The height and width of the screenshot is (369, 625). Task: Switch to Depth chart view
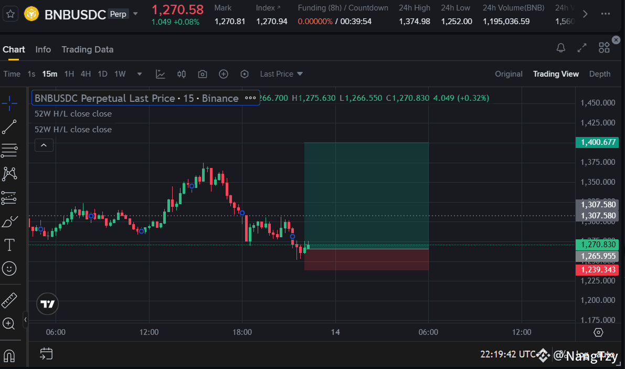tap(599, 74)
